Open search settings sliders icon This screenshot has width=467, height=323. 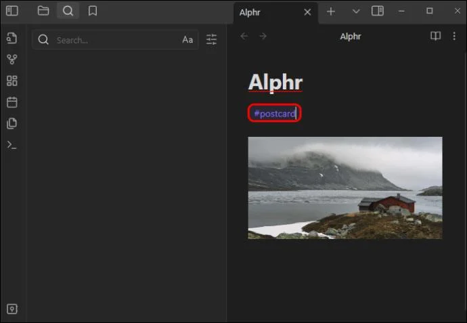[x=211, y=39]
